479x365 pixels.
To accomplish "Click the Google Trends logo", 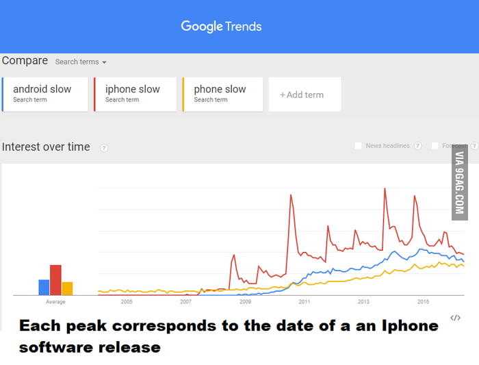I will point(221,27).
